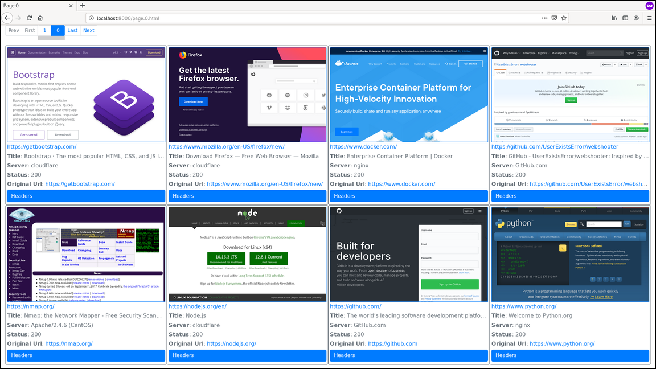Jump to Last page in pagination
The width and height of the screenshot is (656, 369).
coord(72,30)
